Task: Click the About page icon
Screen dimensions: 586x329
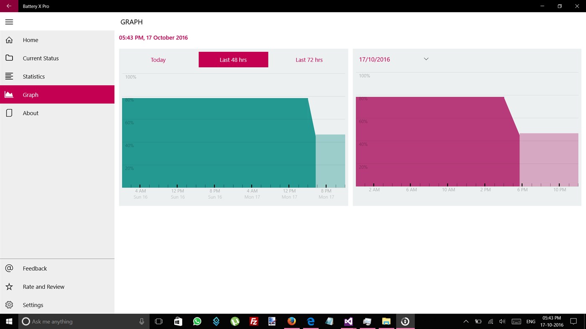Action: (9, 113)
